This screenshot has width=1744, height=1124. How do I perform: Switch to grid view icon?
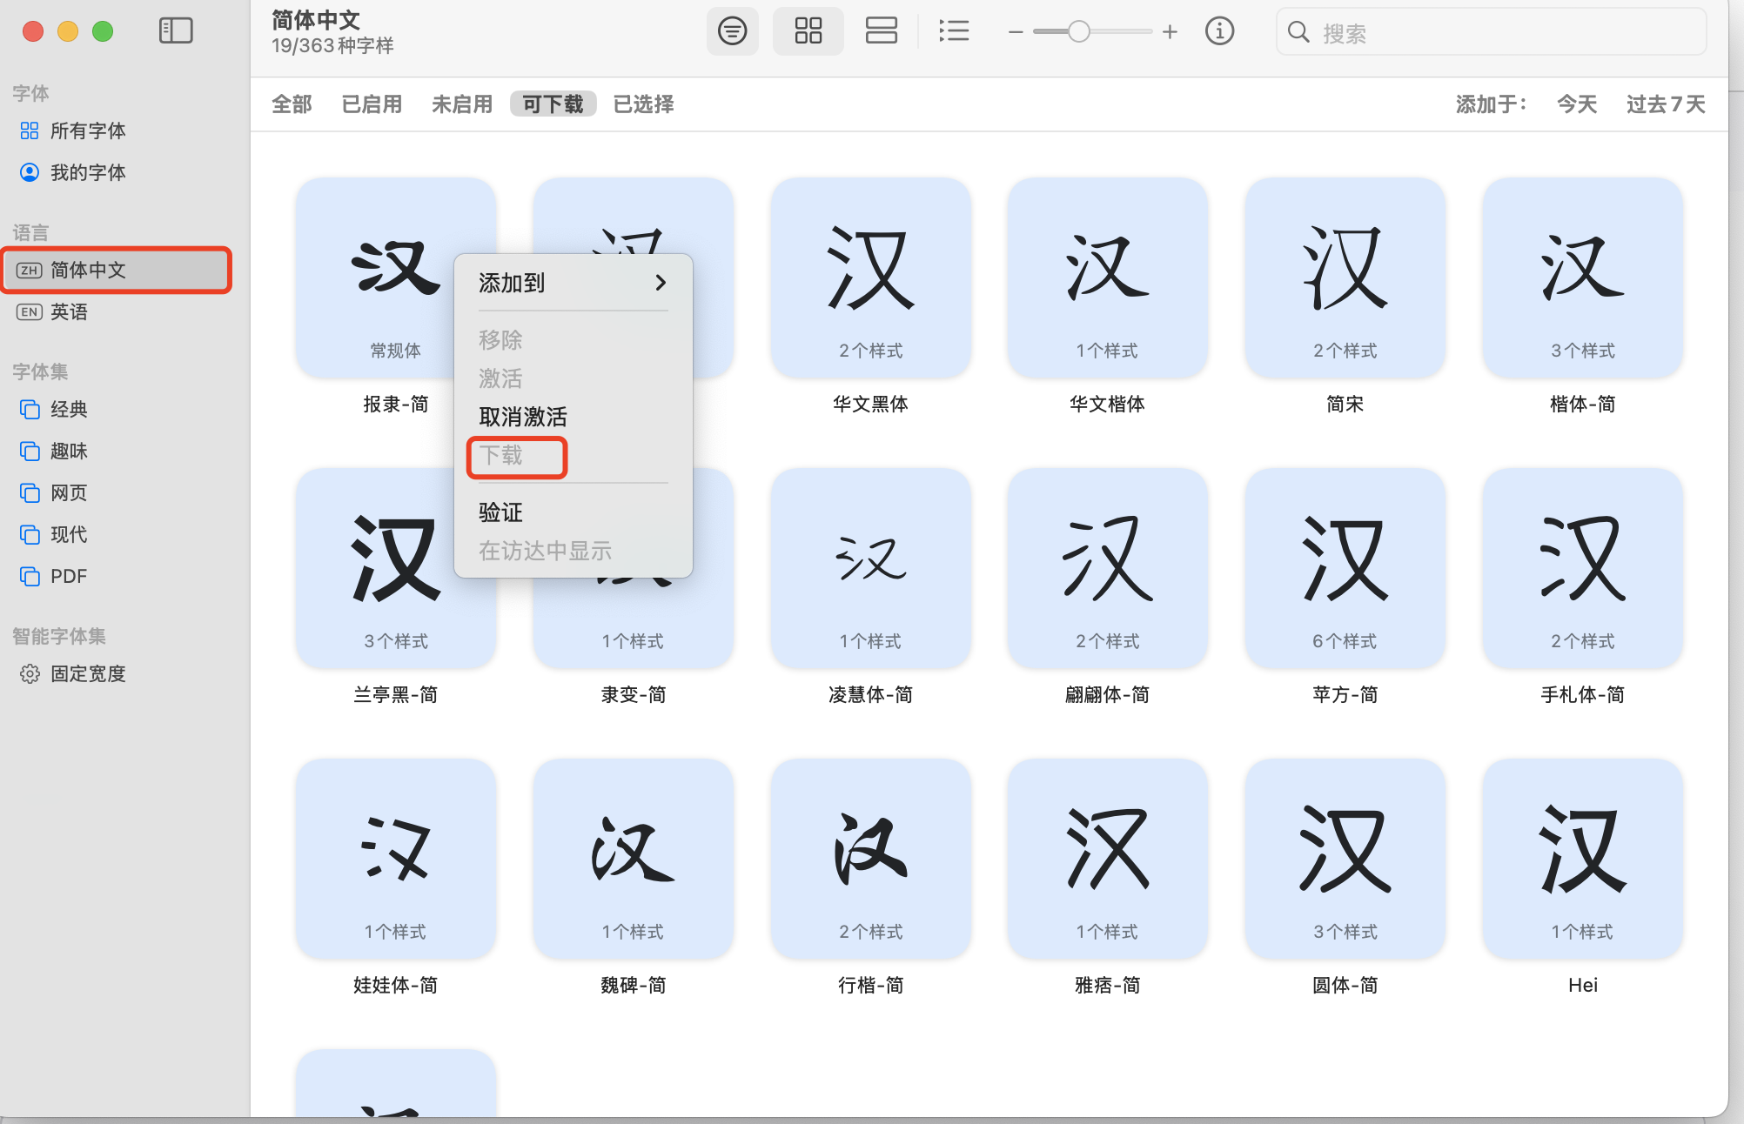tap(808, 31)
